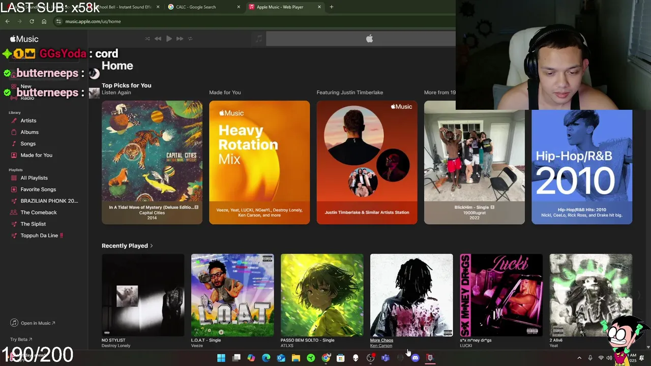Click the microphone icon in system tray
The height and width of the screenshot is (366, 651).
pyautogui.click(x=590, y=358)
